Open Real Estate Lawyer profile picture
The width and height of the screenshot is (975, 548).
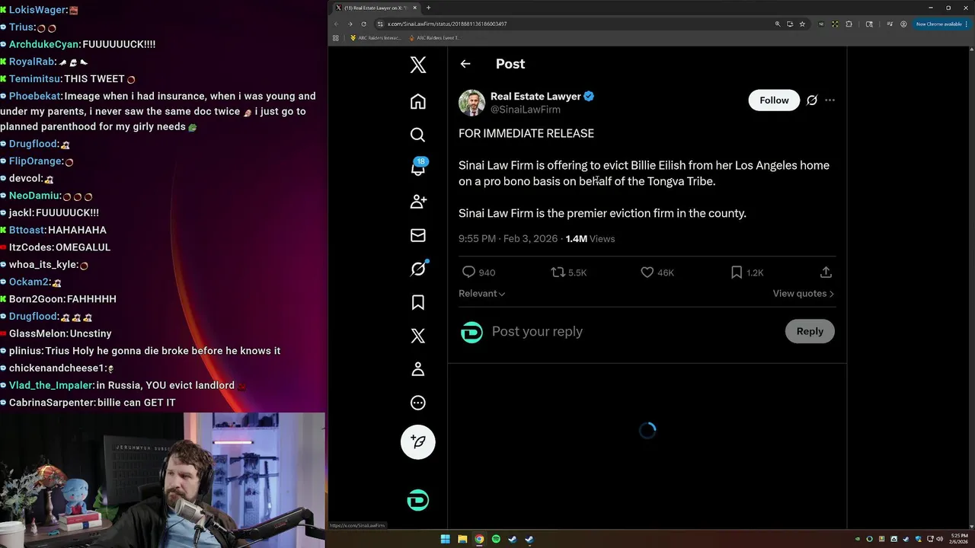coord(472,103)
